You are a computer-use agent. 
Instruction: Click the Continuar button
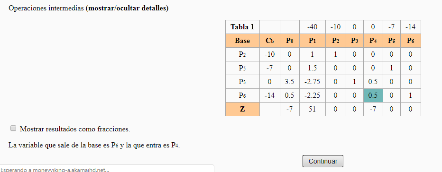[323, 161]
